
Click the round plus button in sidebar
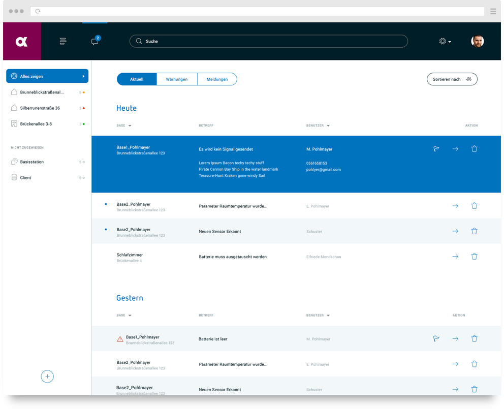tap(47, 376)
